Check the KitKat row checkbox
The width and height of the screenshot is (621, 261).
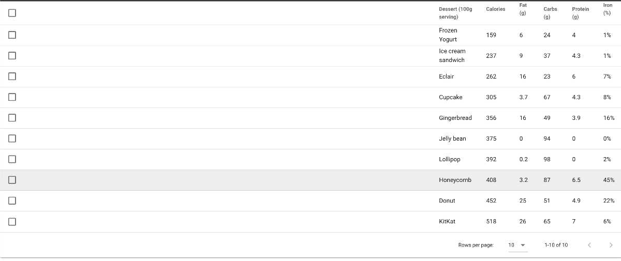point(12,221)
